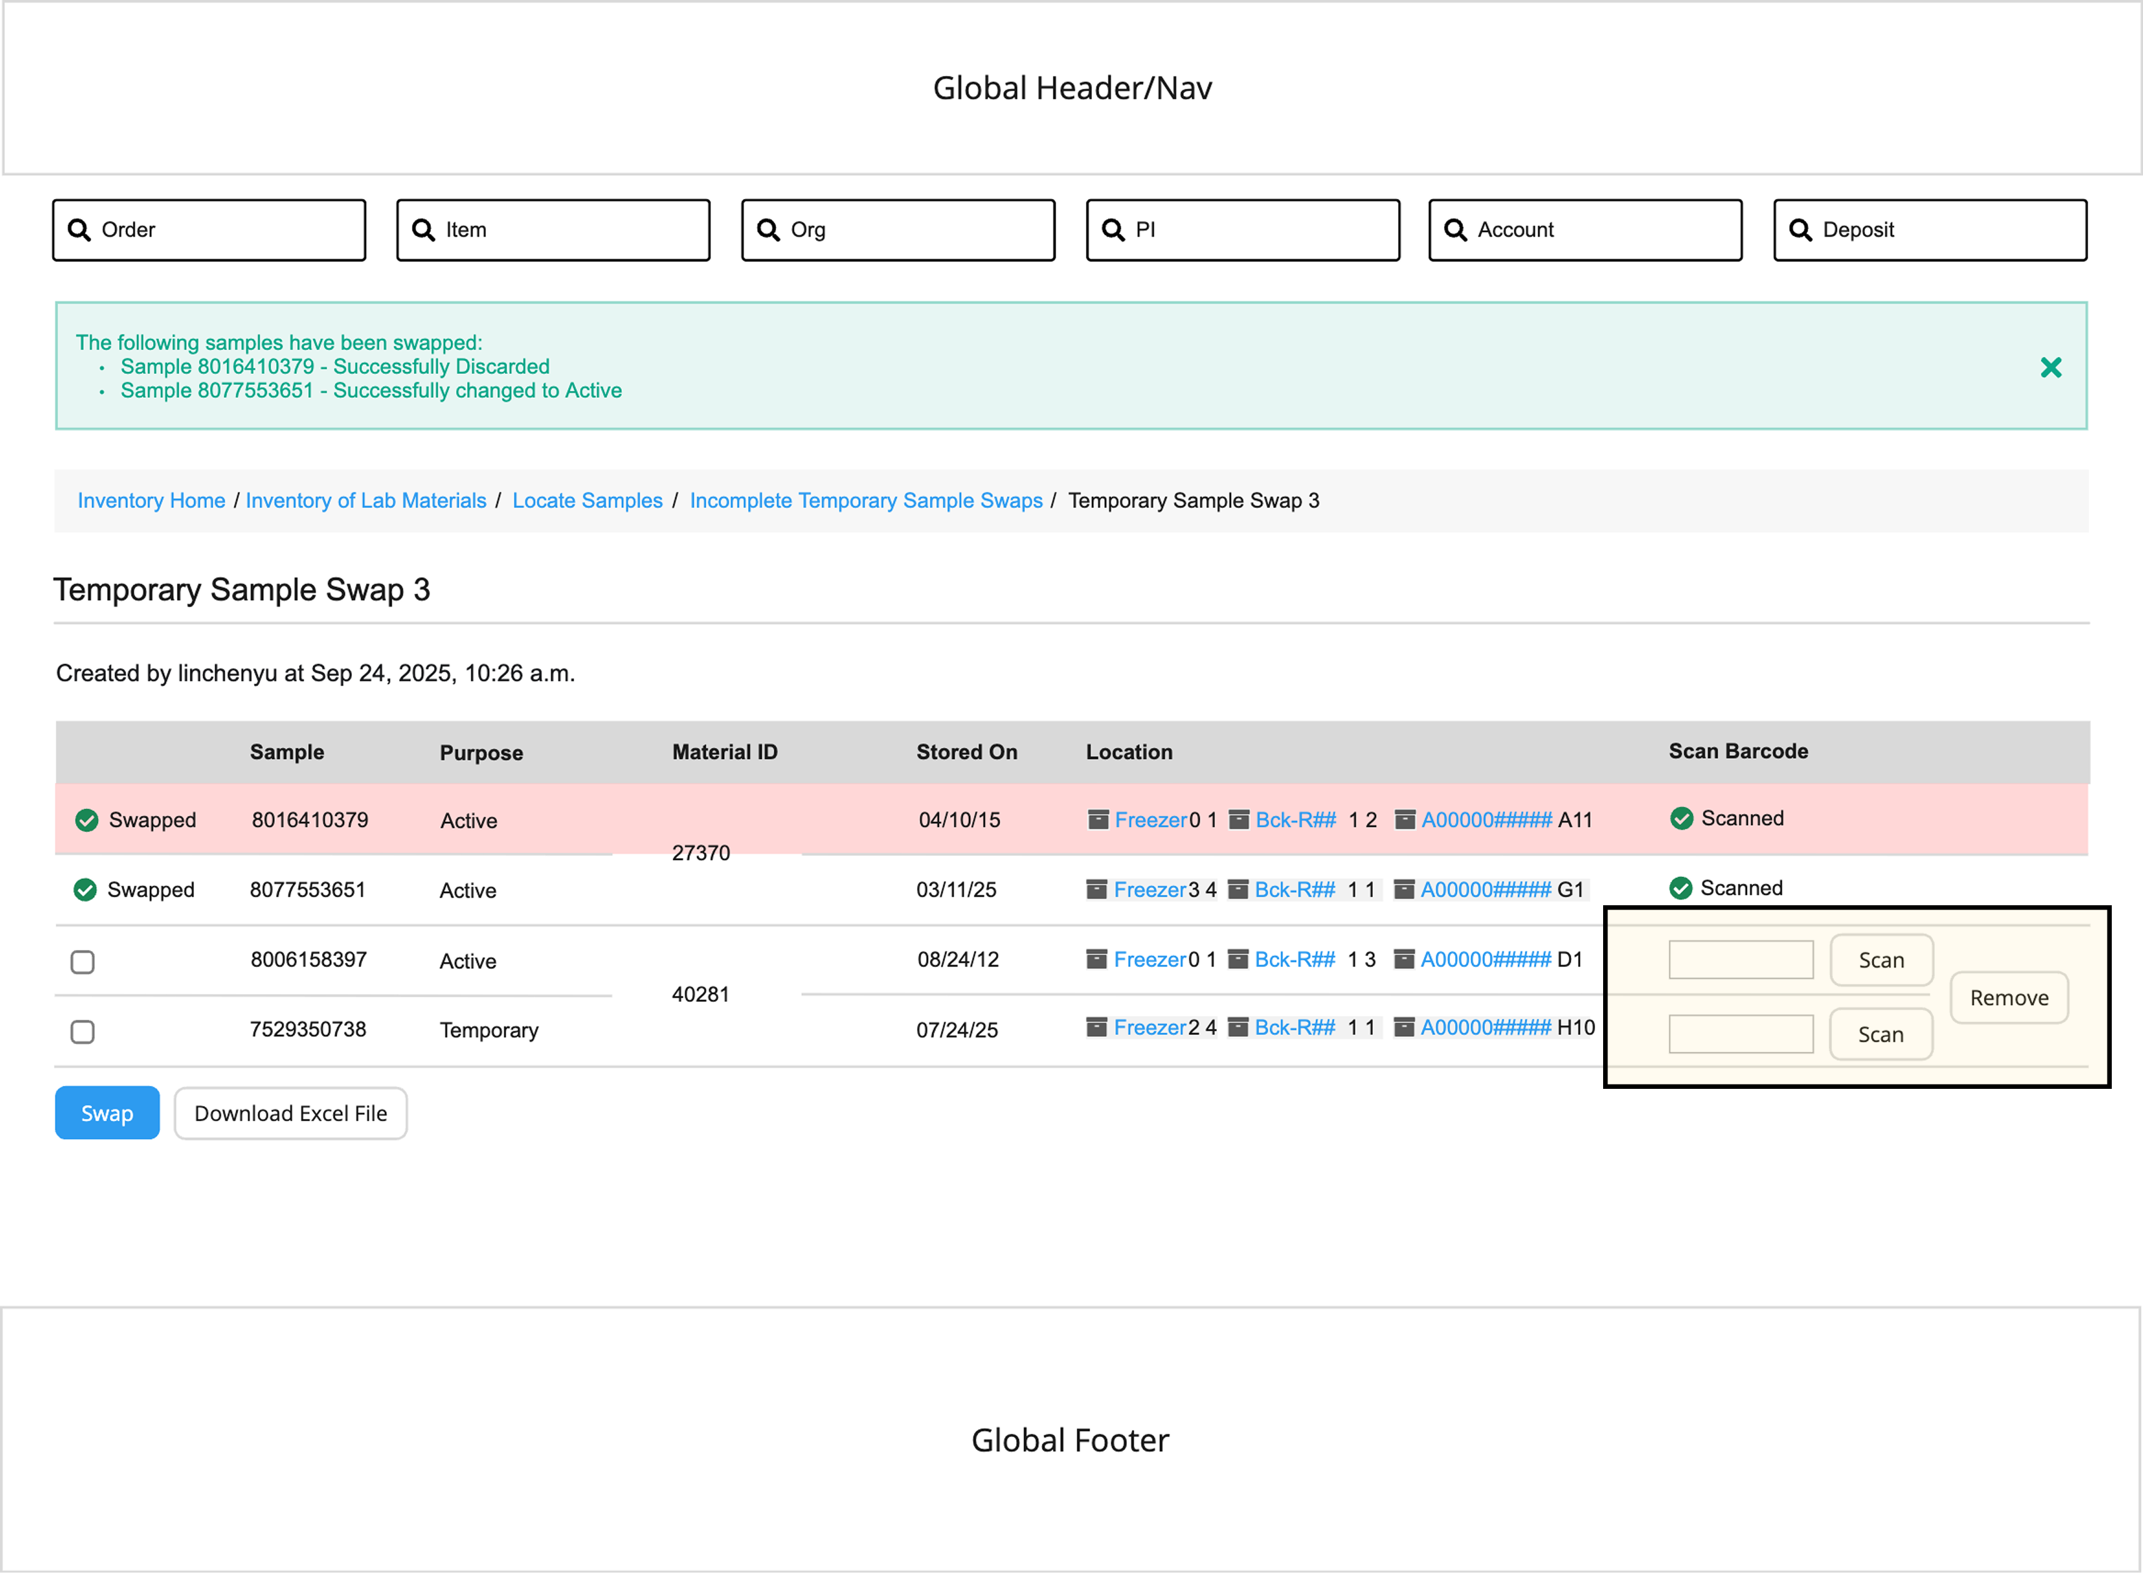Screen dimensions: 2143x1573
Task: Click the magnifier icon in the Order search
Action: [x=79, y=230]
